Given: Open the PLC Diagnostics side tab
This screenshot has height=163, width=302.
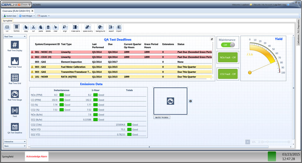Looking at the screenshot, I should click(x=298, y=26).
